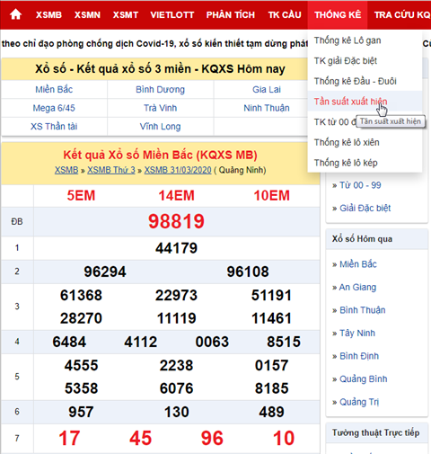The height and width of the screenshot is (454, 431).
Task: Open Miền Bắc results in today table
Action: [54, 89]
